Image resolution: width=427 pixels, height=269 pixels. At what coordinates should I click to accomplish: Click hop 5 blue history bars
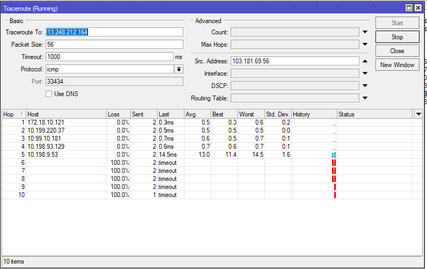coord(334,155)
